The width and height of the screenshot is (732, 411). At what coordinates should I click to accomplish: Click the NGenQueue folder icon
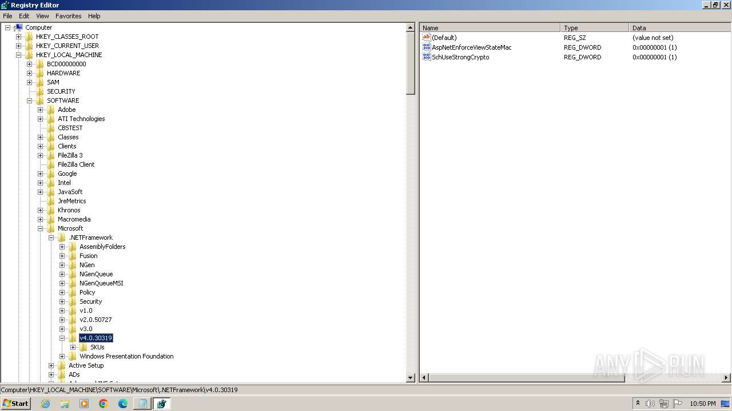coord(72,274)
